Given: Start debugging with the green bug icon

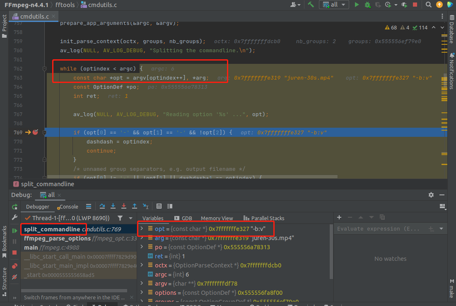Looking at the screenshot, I should pyautogui.click(x=367, y=5).
